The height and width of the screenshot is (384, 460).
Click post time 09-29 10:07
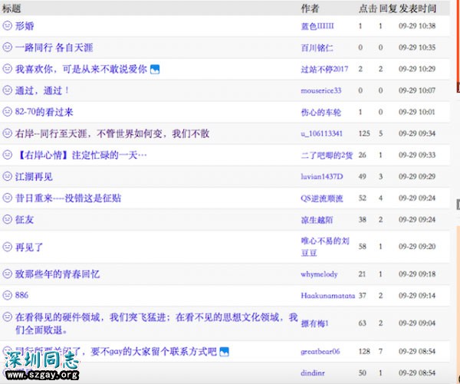[417, 90]
